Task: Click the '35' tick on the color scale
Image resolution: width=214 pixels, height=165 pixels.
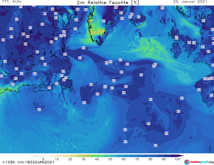Action: [83, 159]
